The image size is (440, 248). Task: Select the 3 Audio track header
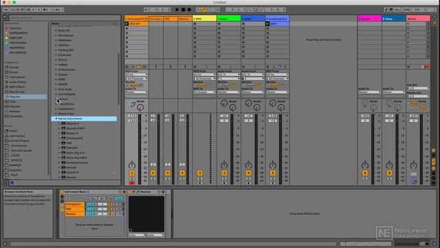(x=229, y=19)
